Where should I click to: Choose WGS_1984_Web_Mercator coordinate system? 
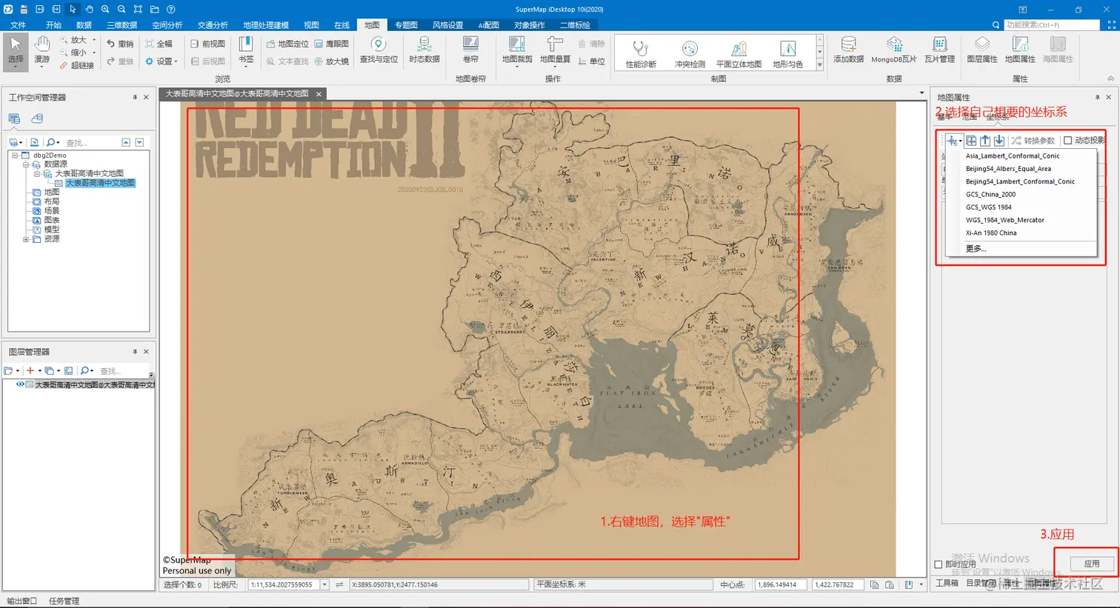pos(1004,220)
